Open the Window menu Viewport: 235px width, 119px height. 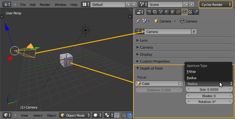[x=60, y=5]
